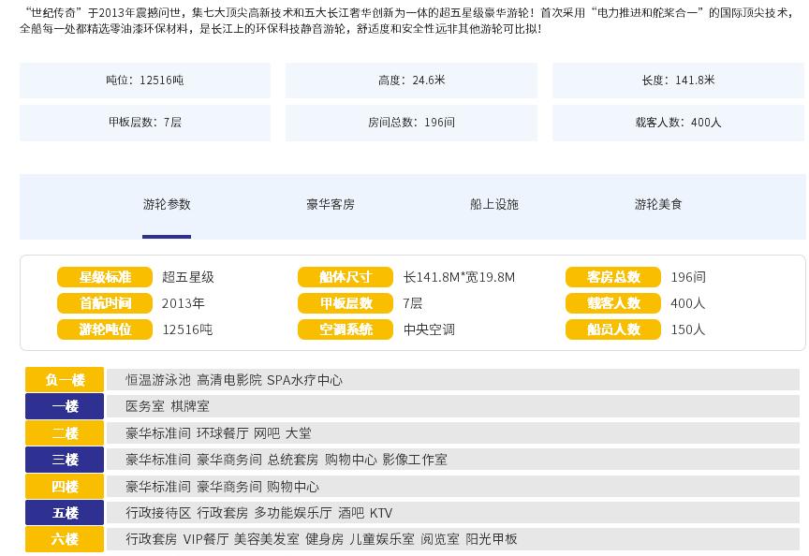This screenshot has height=556, width=809.
Task: Open the 豪华客房 tab
Action: 331,204
